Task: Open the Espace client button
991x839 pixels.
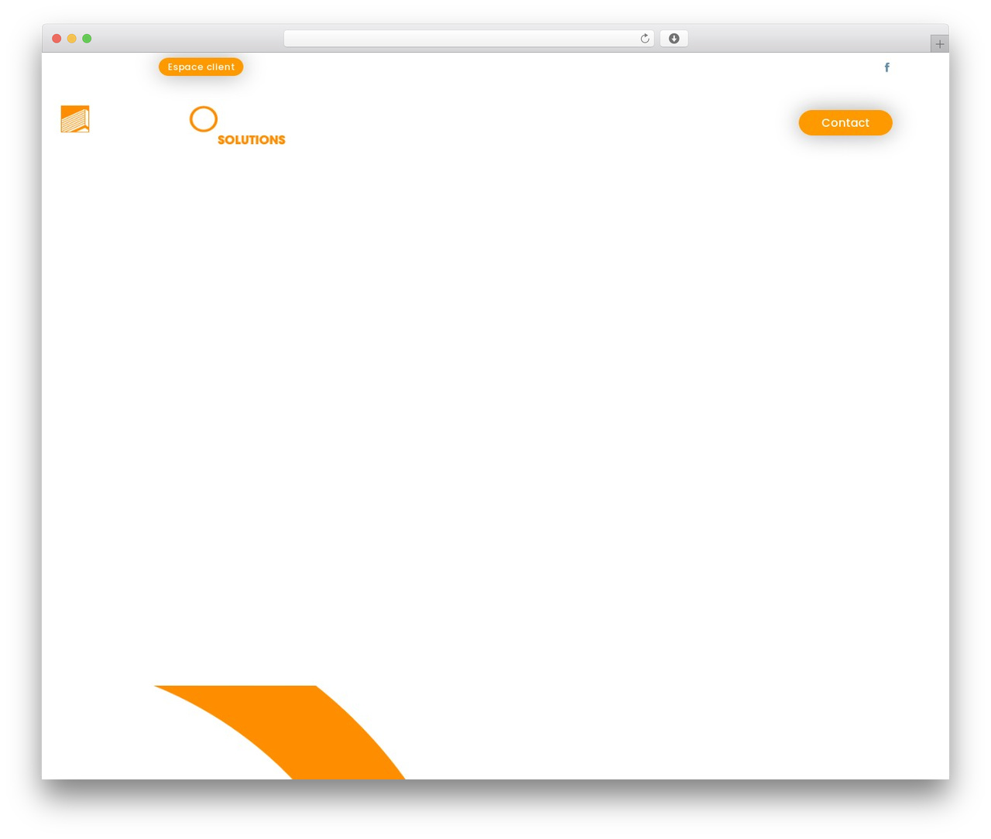Action: (x=201, y=67)
